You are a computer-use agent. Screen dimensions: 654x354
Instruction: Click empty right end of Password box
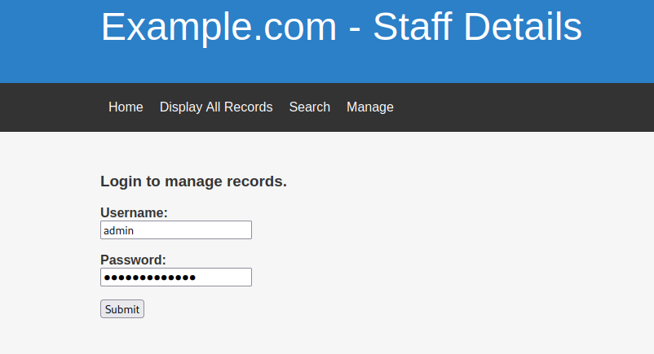(x=232, y=278)
